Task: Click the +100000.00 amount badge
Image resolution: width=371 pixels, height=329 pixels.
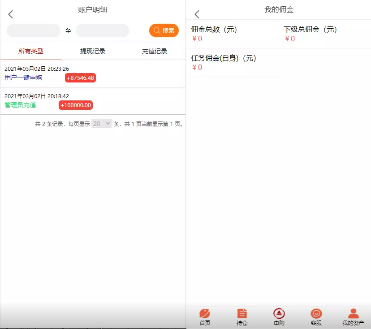Action: click(76, 105)
